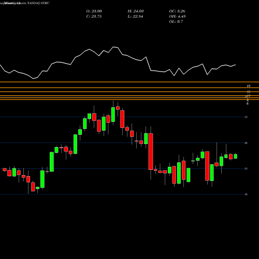259x259 pixels.
Task: Select the close value C: 23.75
Action: [94, 17]
